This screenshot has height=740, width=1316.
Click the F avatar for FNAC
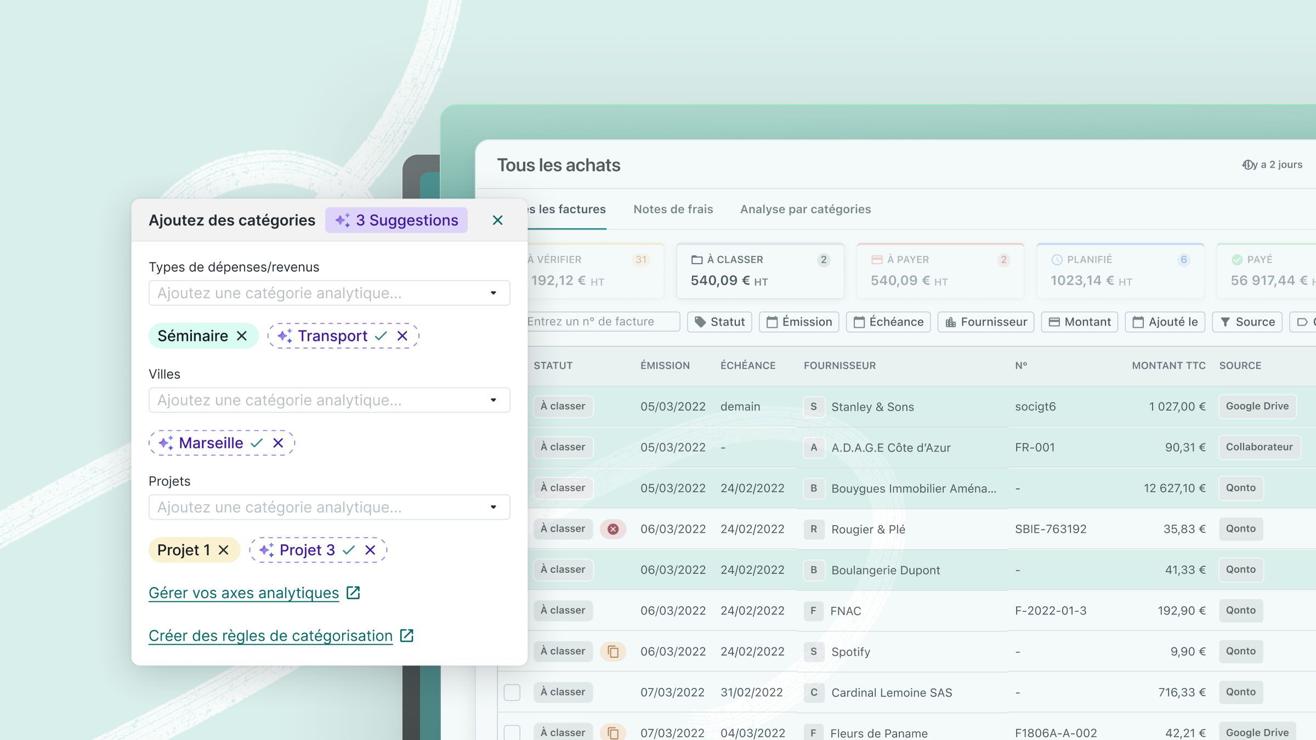[814, 611]
